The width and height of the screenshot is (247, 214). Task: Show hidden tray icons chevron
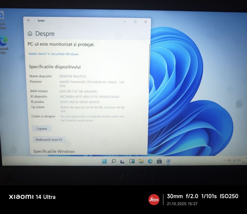224,160
